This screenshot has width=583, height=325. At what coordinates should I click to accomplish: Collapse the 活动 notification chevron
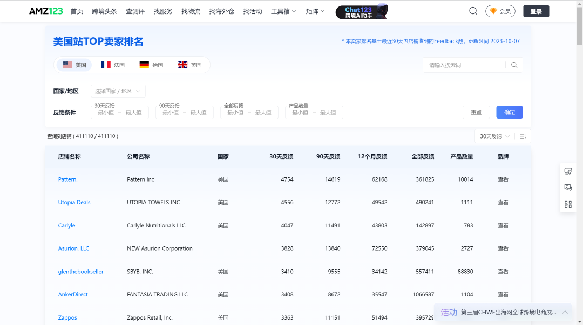click(565, 313)
